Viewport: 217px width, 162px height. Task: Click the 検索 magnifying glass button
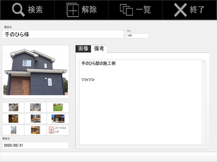27,10
